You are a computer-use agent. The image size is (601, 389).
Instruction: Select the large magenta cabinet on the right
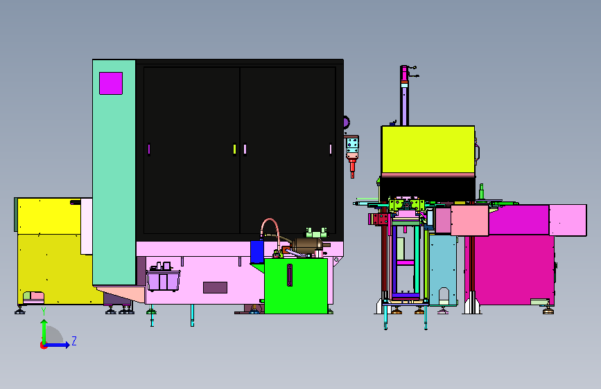pos(514,270)
